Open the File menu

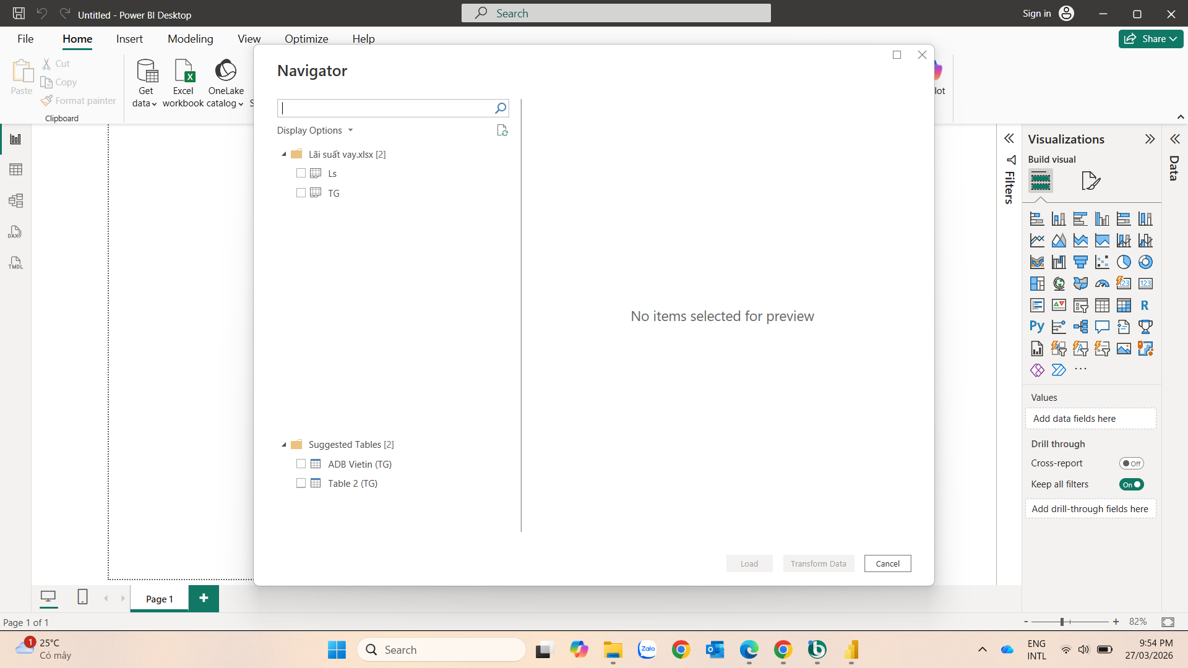click(x=25, y=39)
